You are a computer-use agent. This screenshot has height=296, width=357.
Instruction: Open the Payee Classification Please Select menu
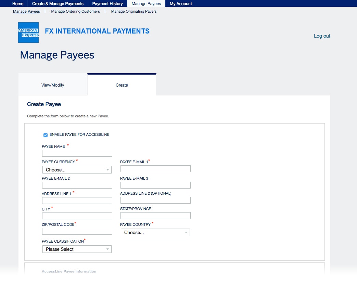pyautogui.click(x=77, y=249)
